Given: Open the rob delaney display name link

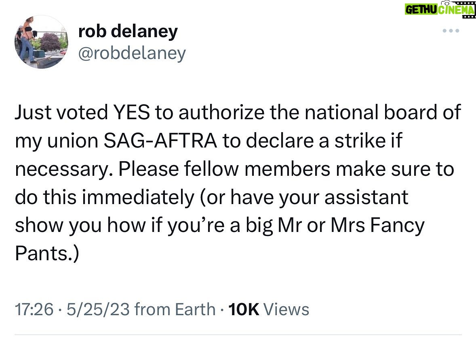Looking at the screenshot, I should coord(128,31).
